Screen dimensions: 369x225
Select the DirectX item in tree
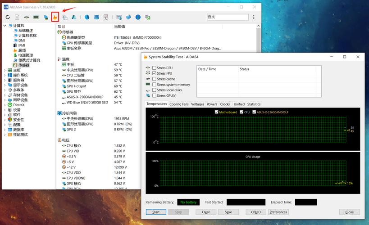18,105
